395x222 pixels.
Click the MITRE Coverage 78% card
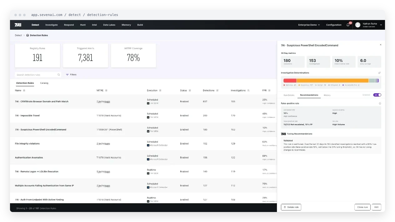click(133, 55)
